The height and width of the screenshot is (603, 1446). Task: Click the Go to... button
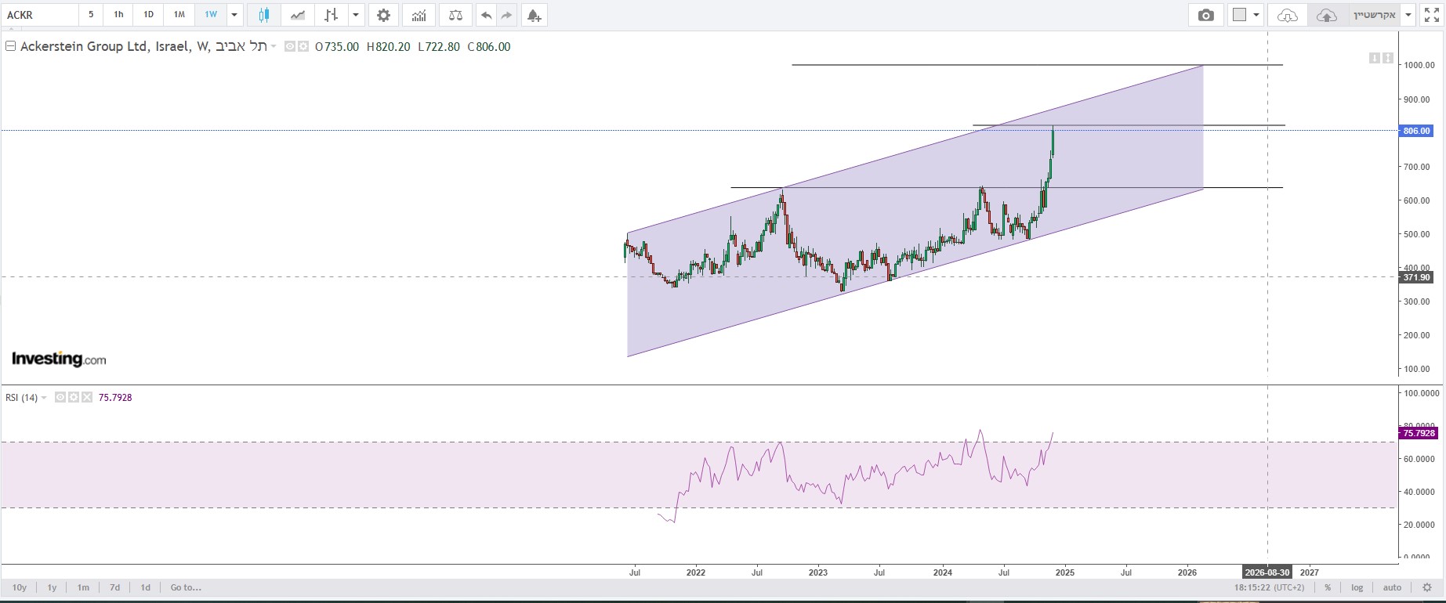tap(186, 587)
